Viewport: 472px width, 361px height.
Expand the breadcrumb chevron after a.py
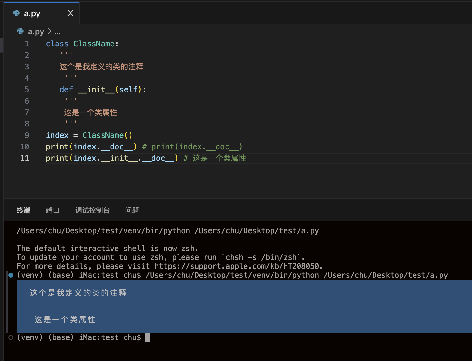pos(49,31)
